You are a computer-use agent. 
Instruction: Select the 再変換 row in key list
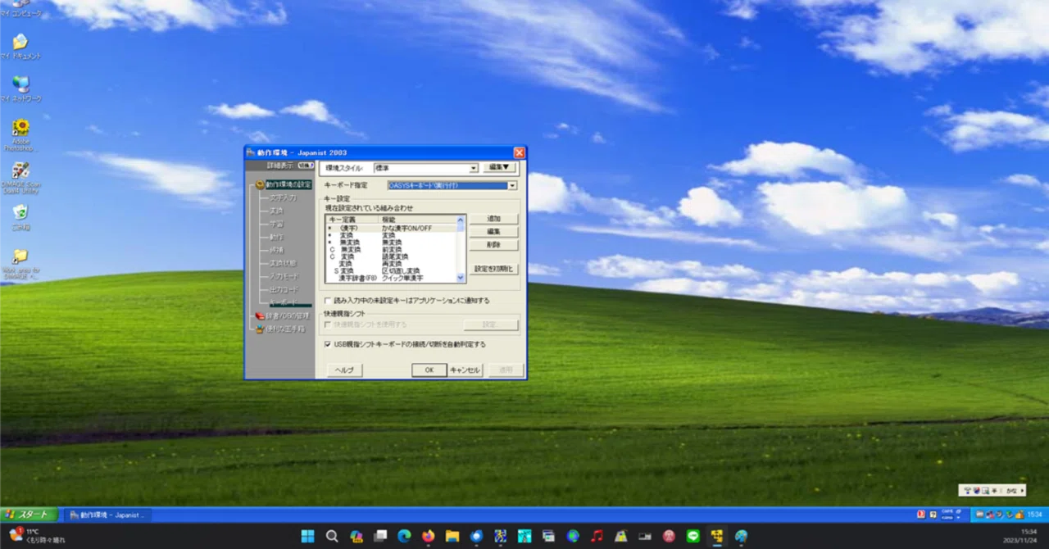(x=392, y=264)
